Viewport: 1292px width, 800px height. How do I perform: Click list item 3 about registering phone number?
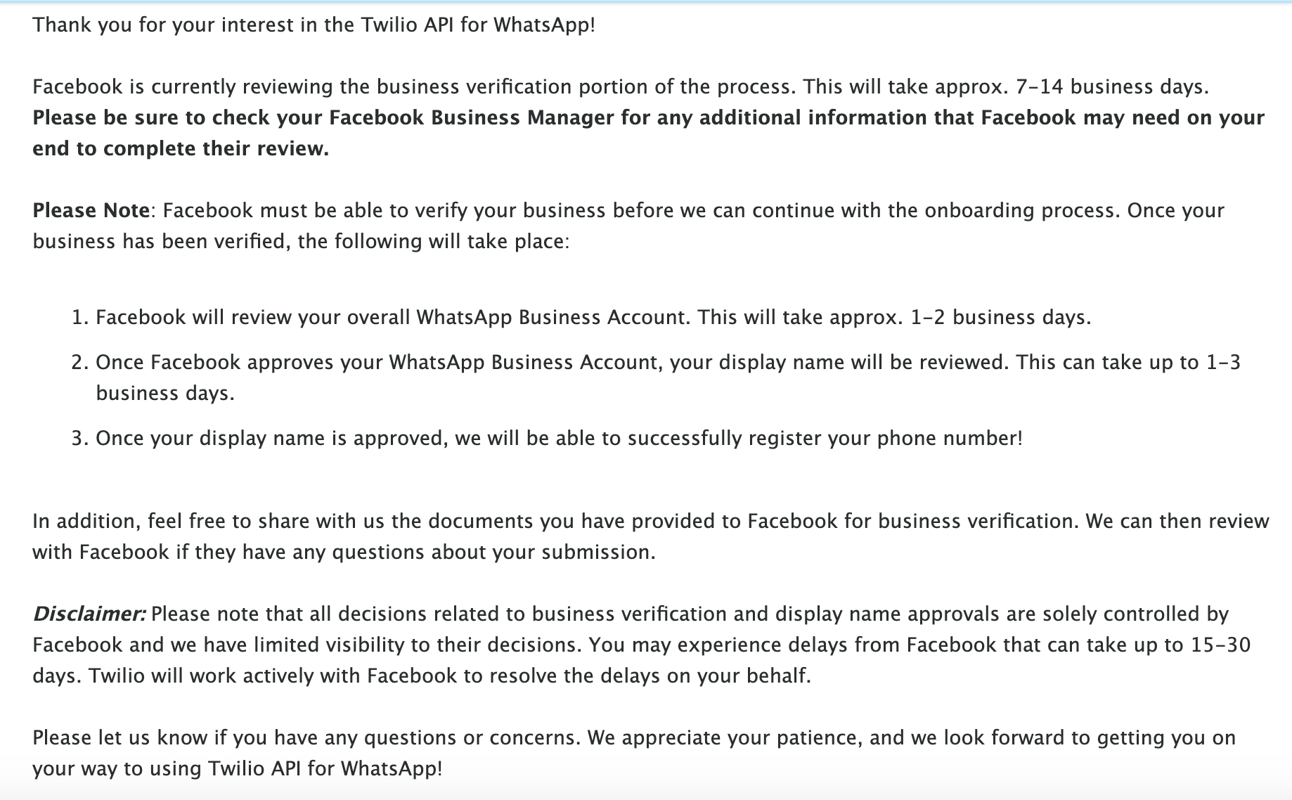(x=559, y=439)
